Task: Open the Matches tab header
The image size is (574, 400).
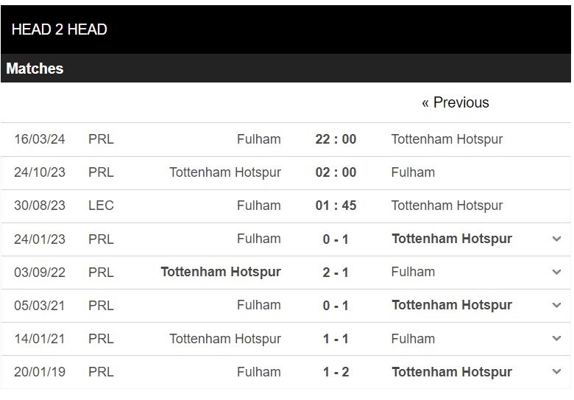Action: pos(35,69)
